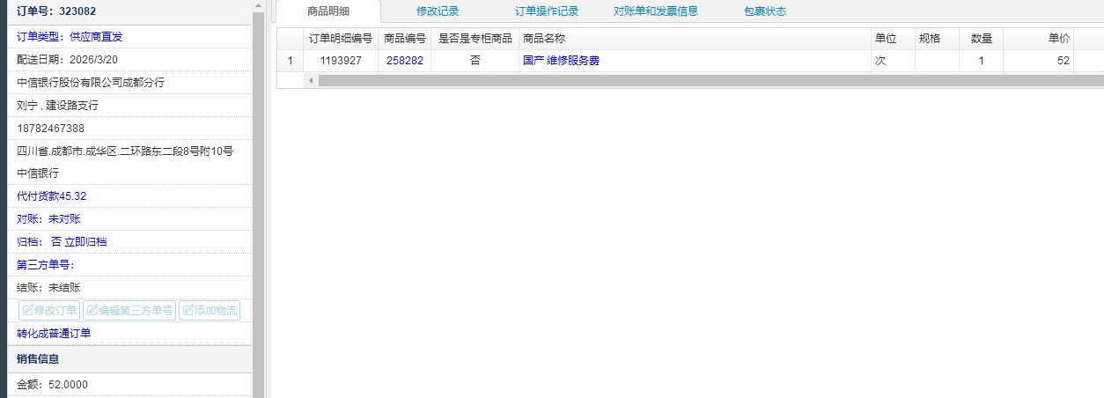Click the 修改订单 edit button
The image size is (1104, 398).
(x=49, y=310)
